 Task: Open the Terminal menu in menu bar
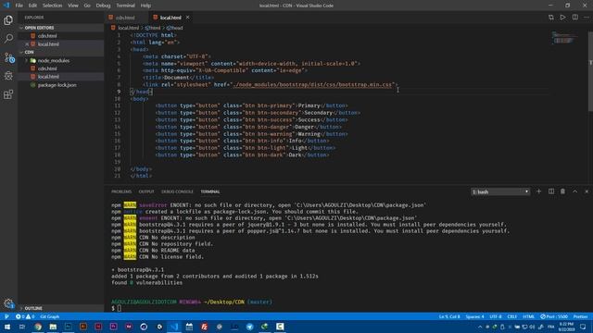[126, 6]
